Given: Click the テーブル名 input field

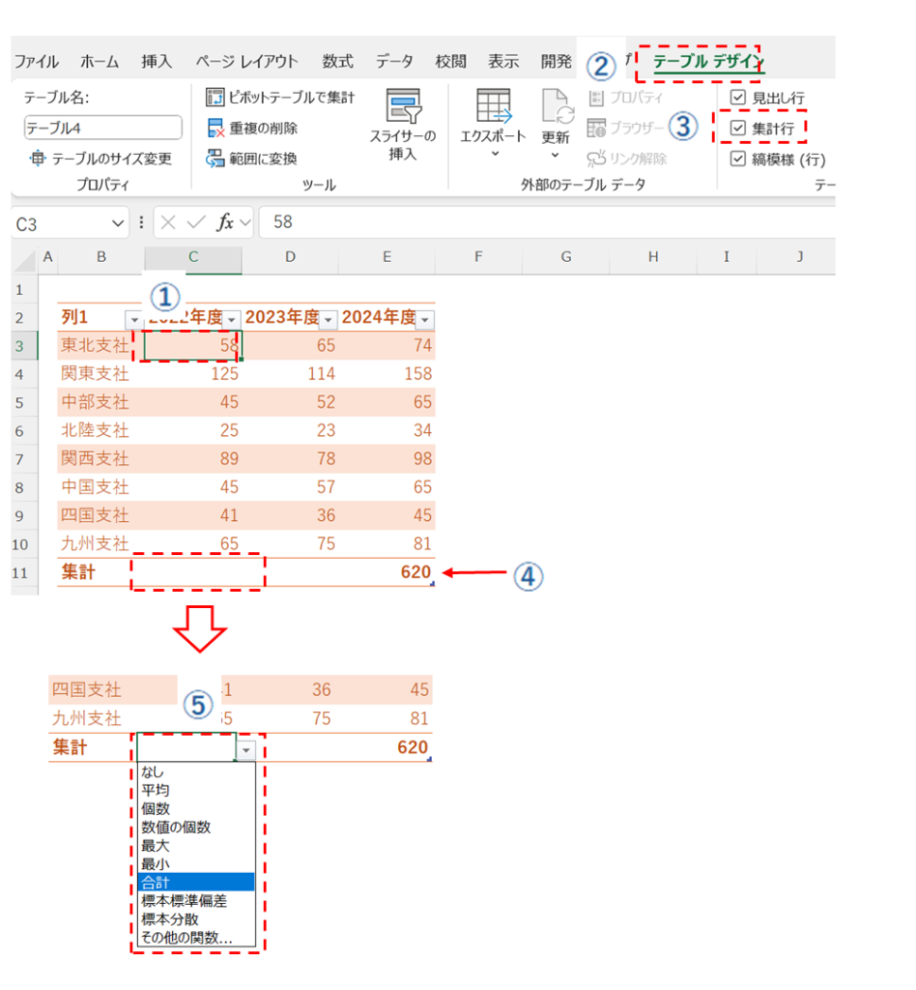Looking at the screenshot, I should [102, 128].
